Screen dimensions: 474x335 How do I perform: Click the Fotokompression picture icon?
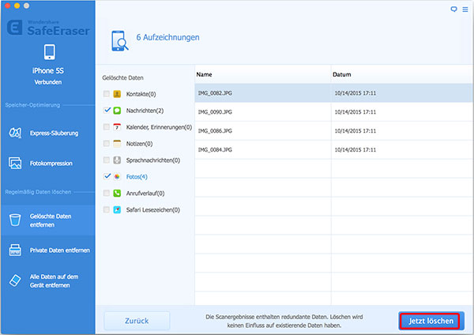[x=15, y=163]
